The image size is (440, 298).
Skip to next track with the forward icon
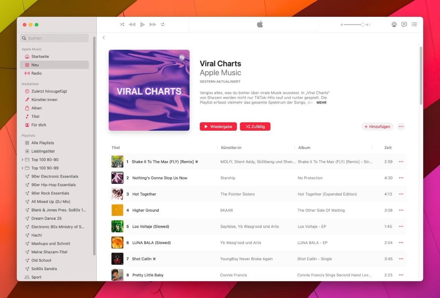tap(153, 25)
